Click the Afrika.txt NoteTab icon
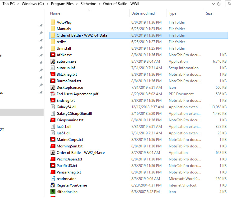This screenshot has width=231, height=198. coord(53,55)
